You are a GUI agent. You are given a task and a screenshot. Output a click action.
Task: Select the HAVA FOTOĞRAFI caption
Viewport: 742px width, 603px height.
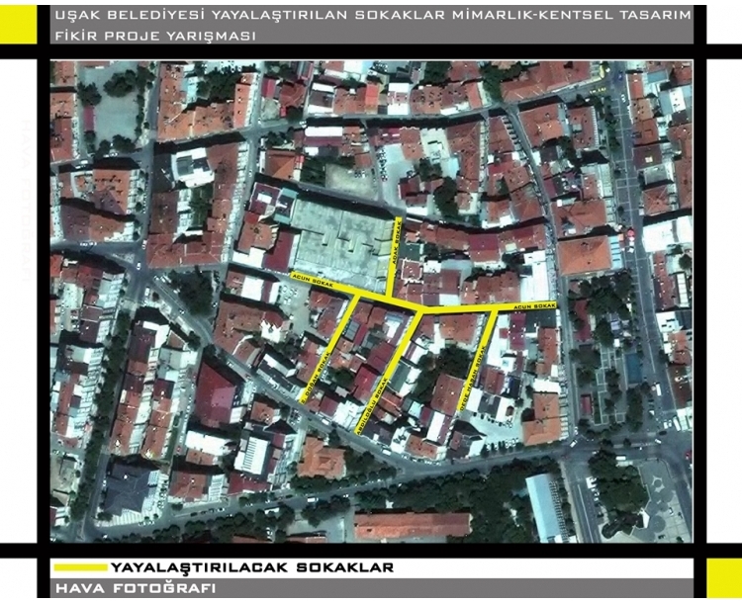click(x=139, y=589)
